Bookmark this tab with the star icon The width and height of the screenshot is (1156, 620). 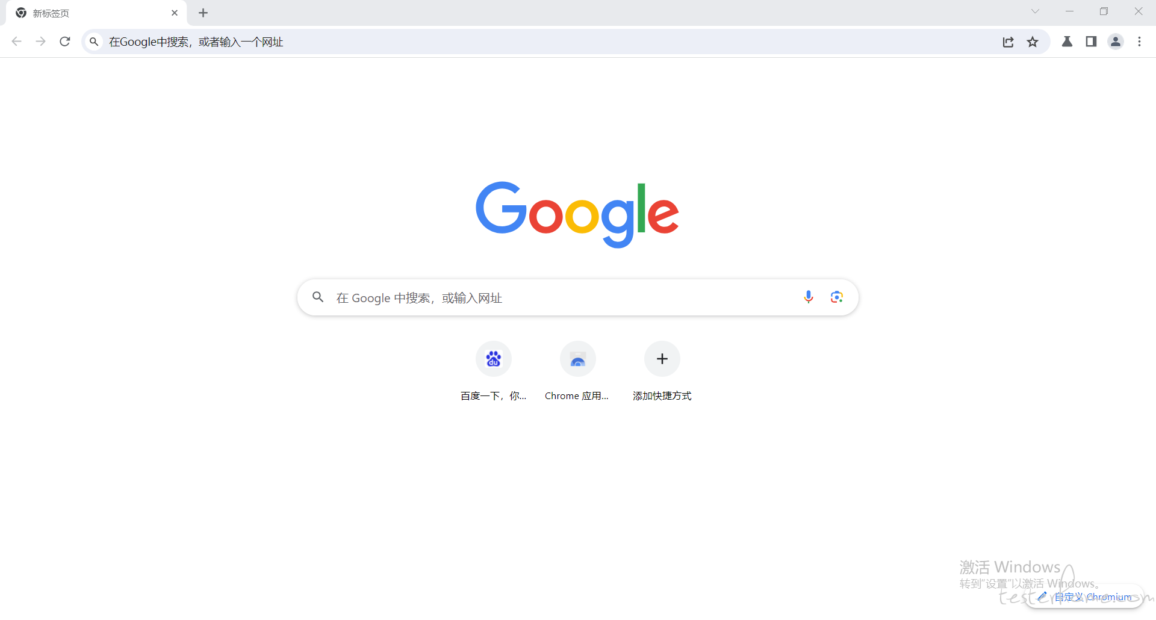pos(1033,42)
